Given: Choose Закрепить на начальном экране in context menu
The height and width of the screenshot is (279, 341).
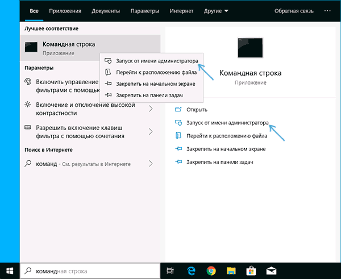Looking at the screenshot, I should [x=151, y=84].
